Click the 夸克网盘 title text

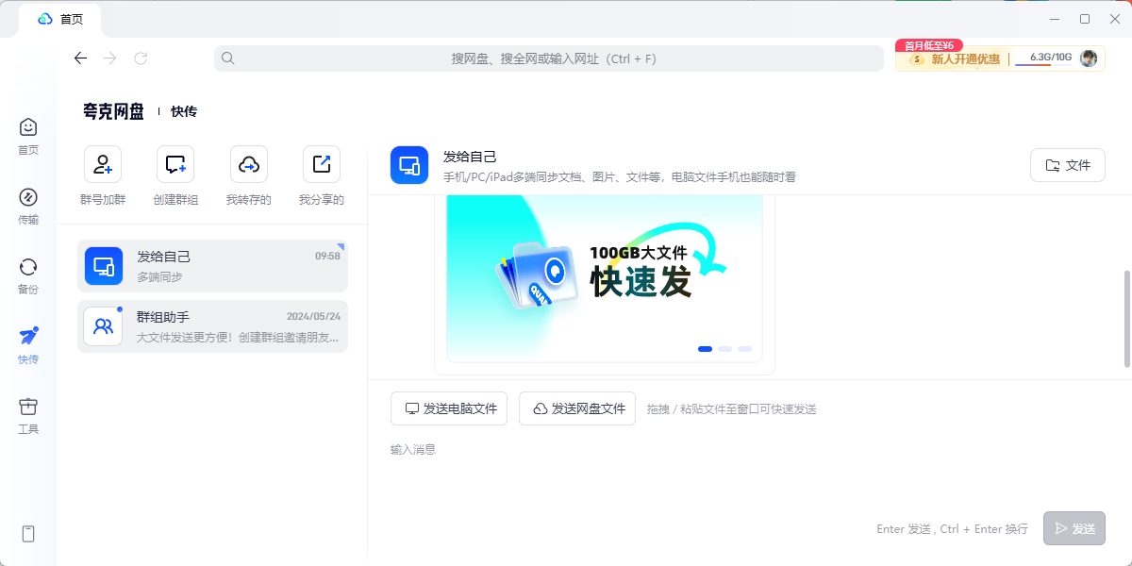[x=113, y=111]
